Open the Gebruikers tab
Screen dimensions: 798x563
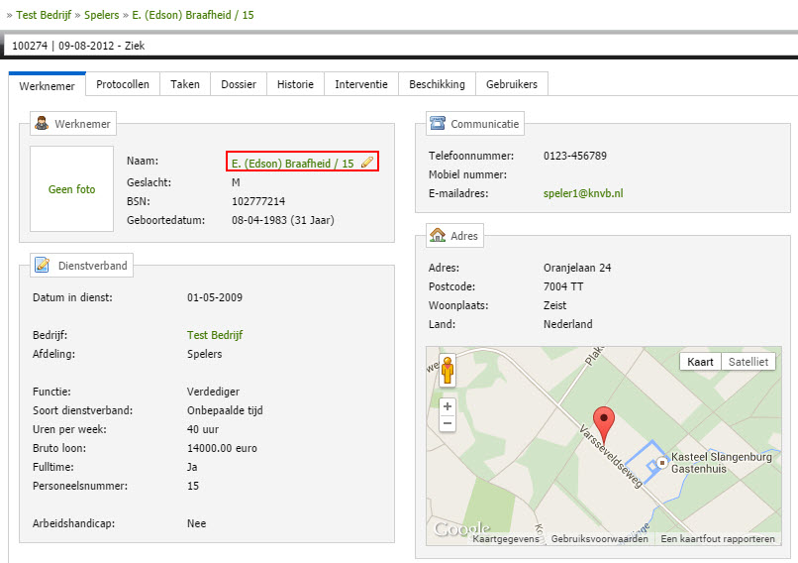[512, 85]
